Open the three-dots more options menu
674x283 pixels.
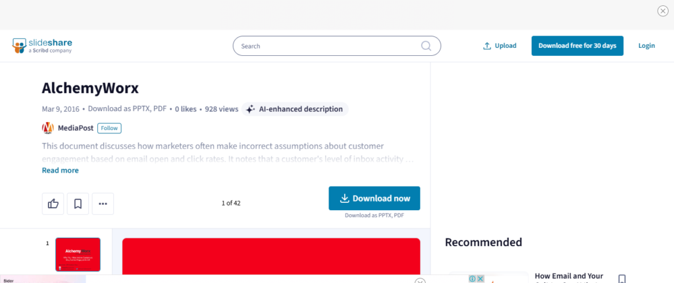[x=103, y=204]
